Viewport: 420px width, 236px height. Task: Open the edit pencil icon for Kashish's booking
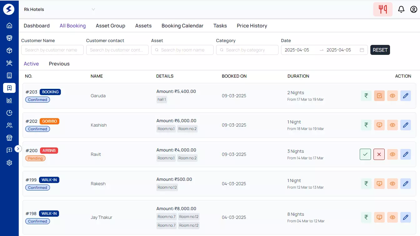click(406, 125)
